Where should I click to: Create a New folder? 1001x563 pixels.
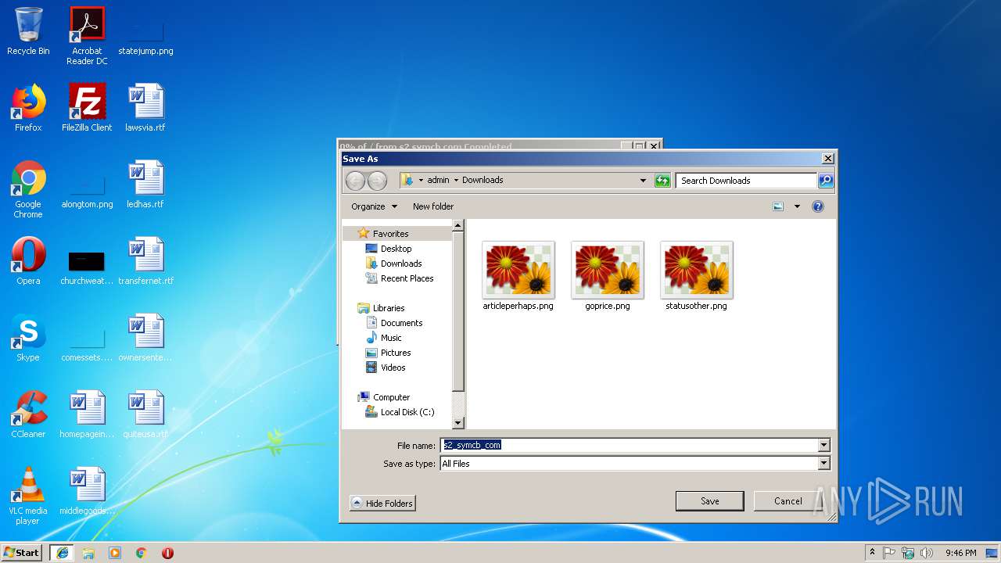coord(433,206)
